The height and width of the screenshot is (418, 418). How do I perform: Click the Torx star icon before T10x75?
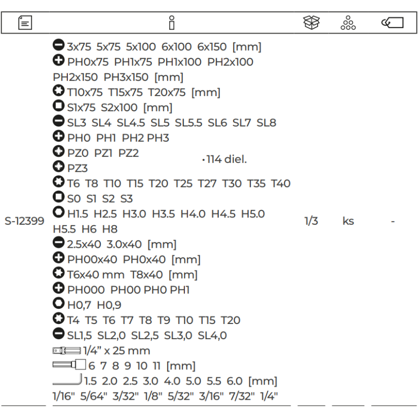59,92
